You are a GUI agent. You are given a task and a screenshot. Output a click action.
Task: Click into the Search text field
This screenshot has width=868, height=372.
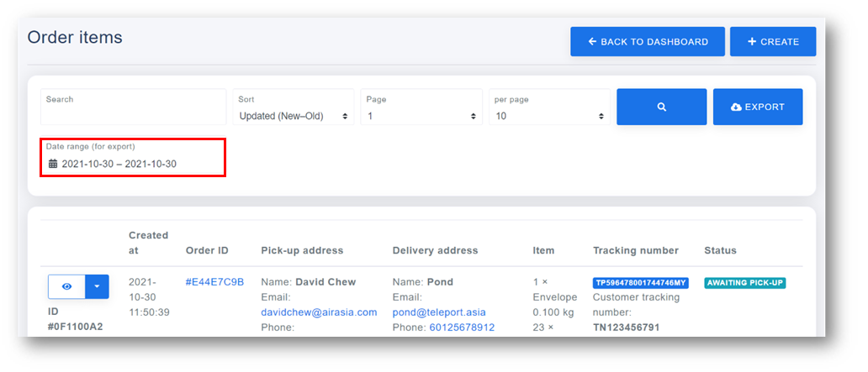[x=134, y=107]
